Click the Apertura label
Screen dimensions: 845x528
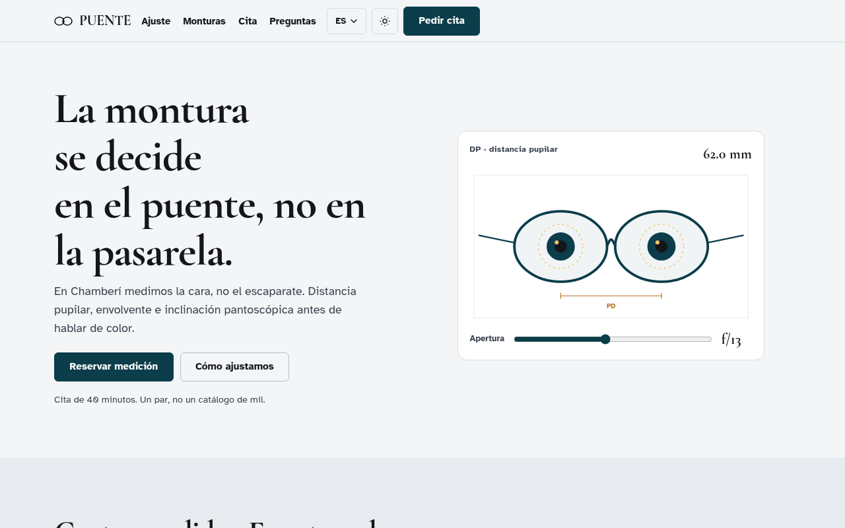click(487, 339)
